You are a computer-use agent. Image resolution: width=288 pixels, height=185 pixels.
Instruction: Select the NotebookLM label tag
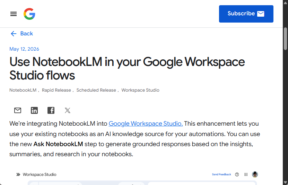[x=23, y=90]
